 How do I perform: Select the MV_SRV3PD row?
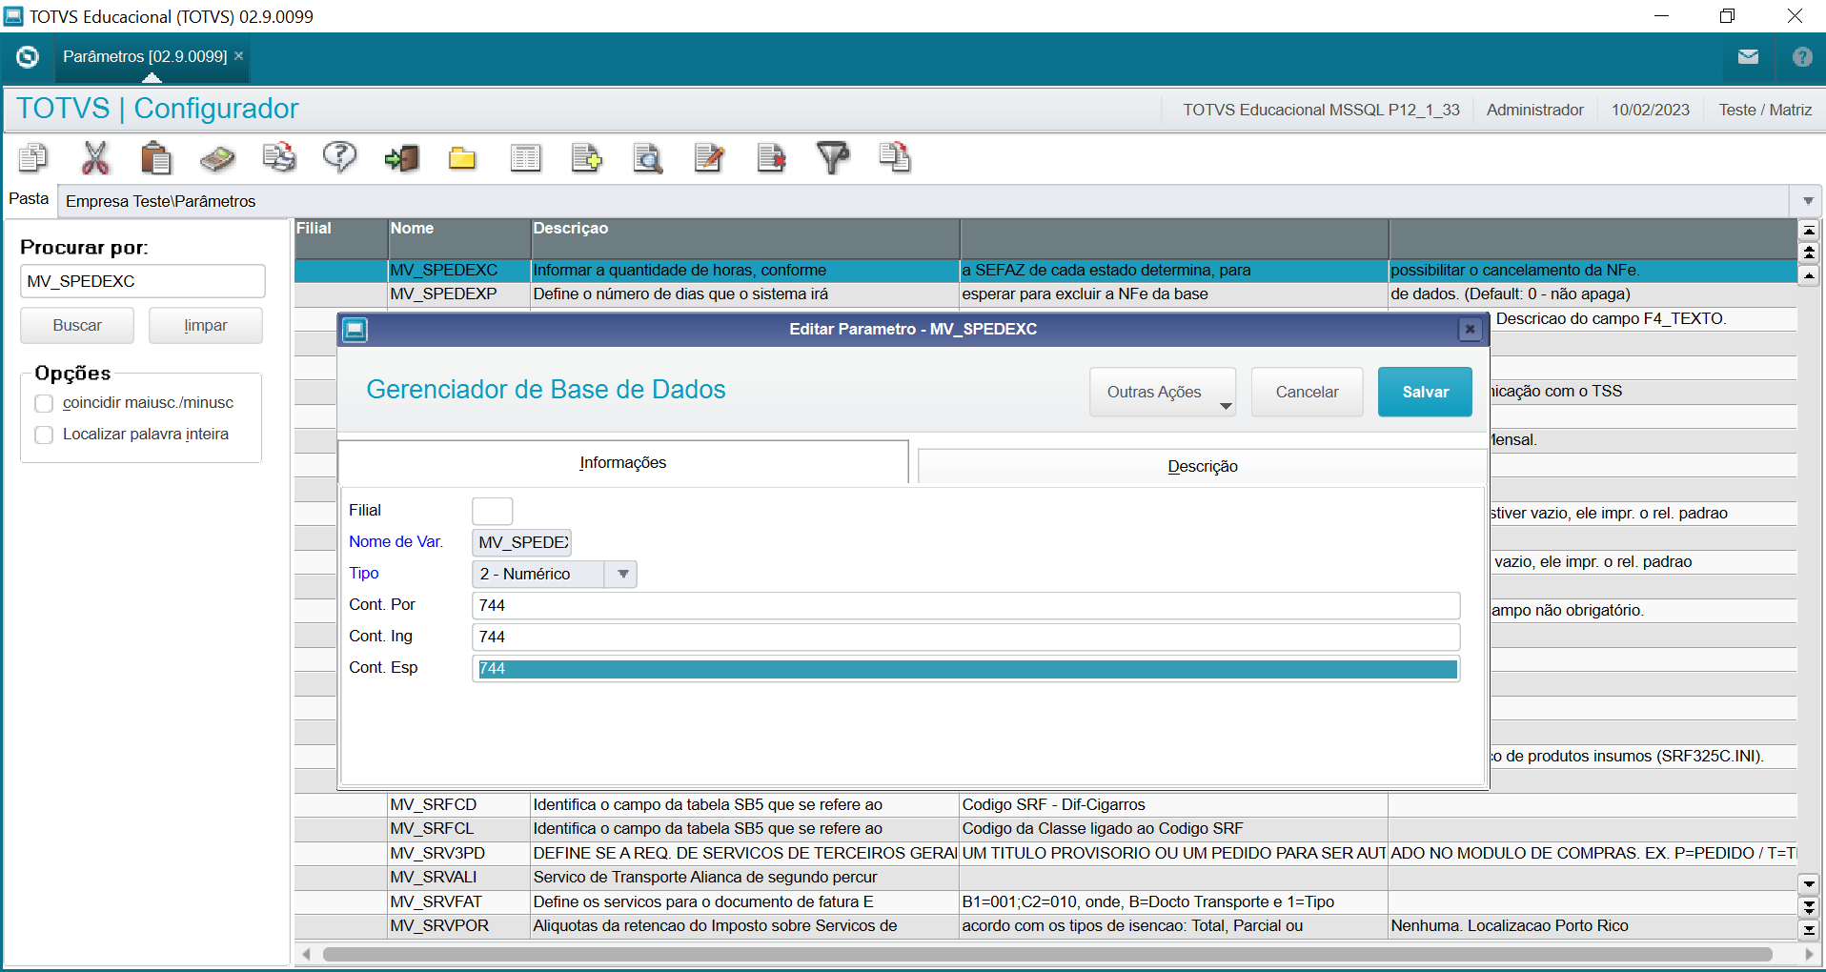click(x=1045, y=854)
